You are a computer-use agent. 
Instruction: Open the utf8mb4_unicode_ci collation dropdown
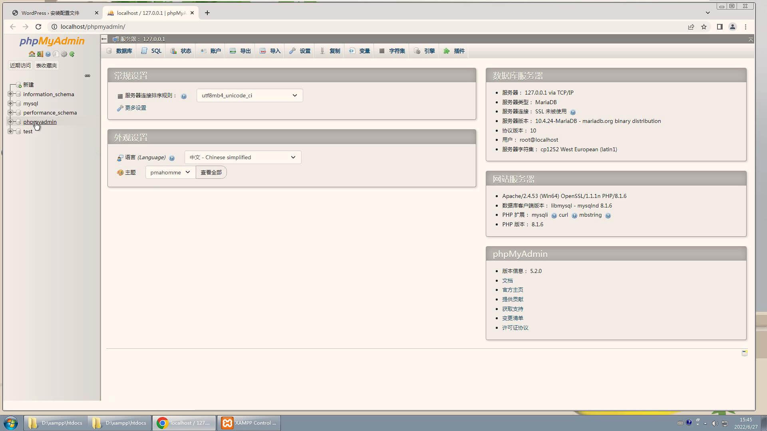[250, 95]
